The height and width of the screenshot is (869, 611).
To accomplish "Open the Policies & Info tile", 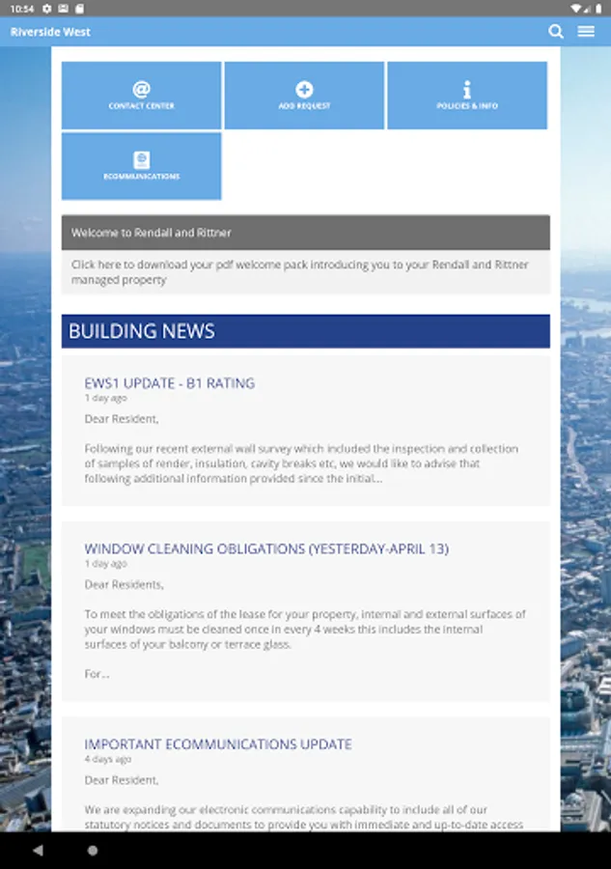I will pyautogui.click(x=467, y=96).
